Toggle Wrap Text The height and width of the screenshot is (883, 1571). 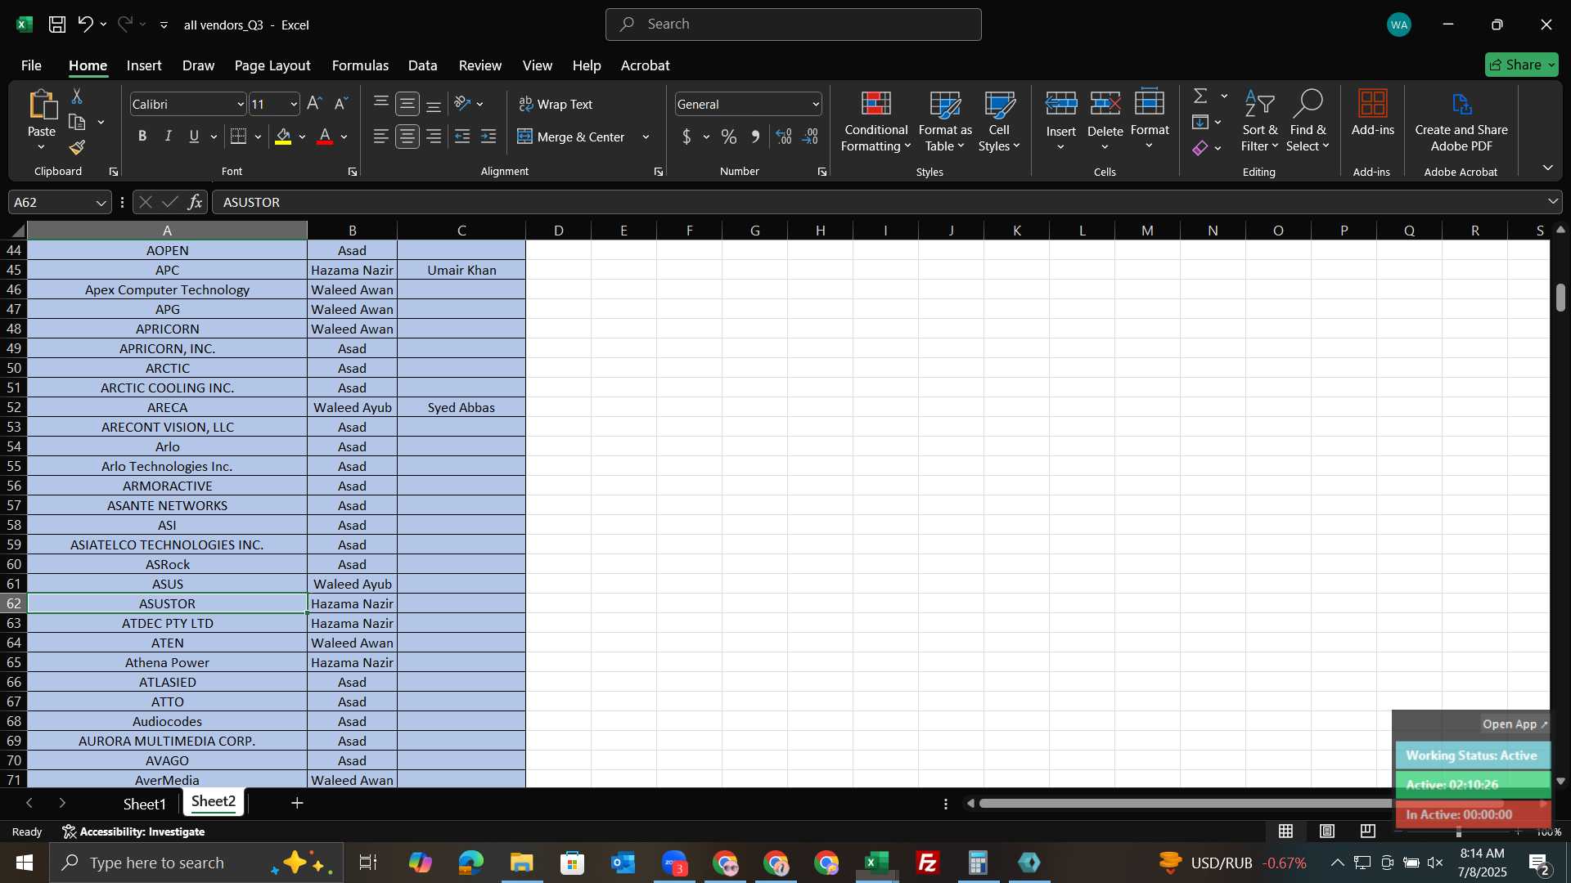556,104
